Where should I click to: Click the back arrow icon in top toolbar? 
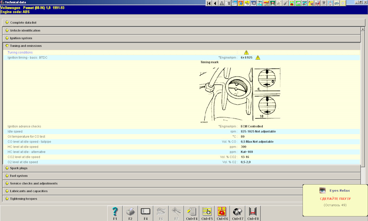pos(215,3)
